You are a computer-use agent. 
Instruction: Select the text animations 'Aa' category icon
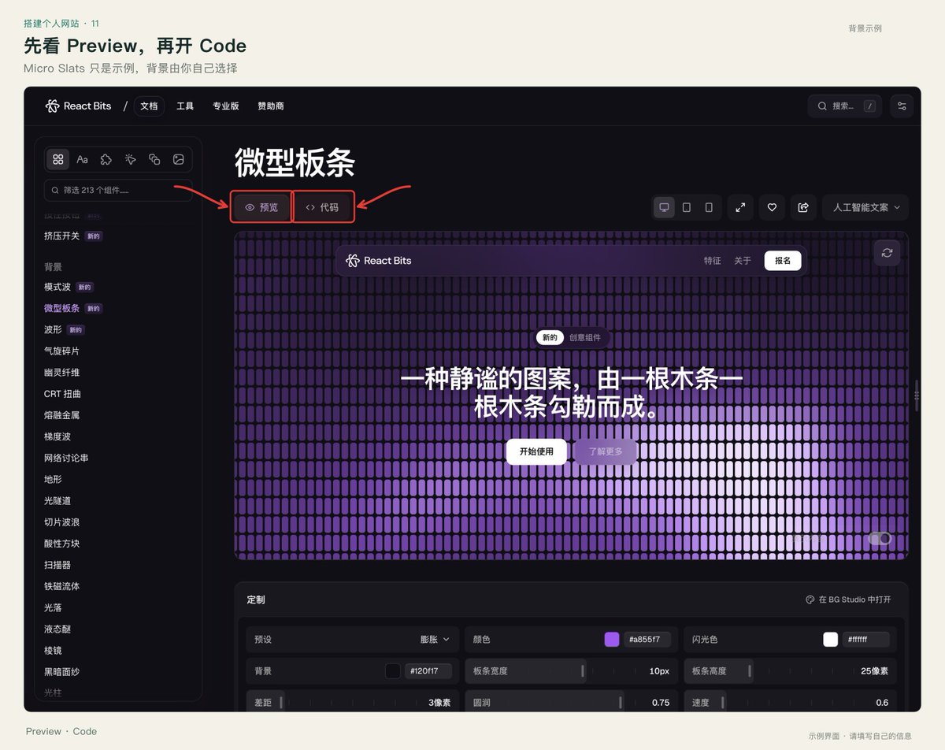[x=82, y=159]
